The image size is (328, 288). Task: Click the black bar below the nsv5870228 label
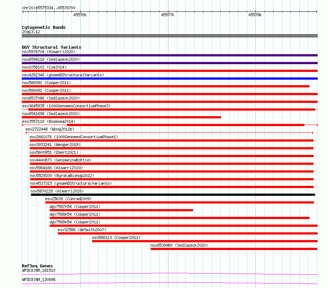[x=173, y=195]
